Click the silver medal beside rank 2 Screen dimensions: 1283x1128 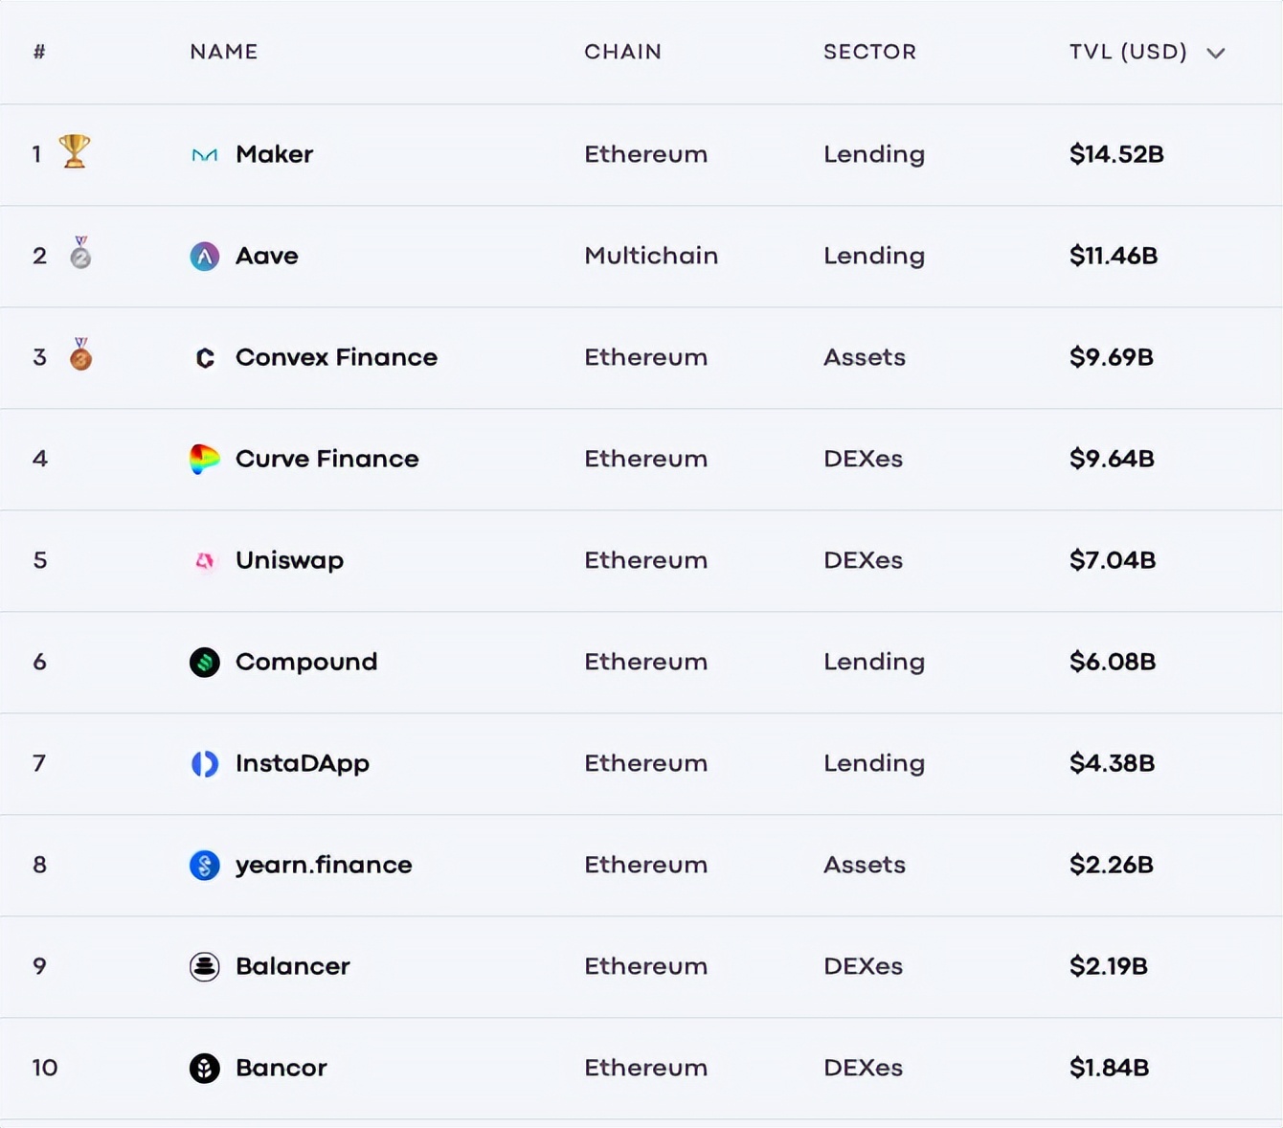point(80,254)
